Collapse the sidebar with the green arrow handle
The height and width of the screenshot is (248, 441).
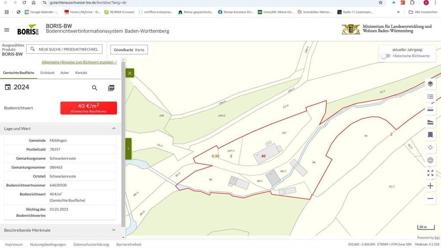click(128, 149)
